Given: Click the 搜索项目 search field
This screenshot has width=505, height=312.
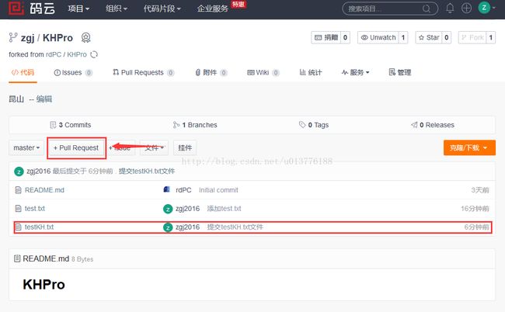Looking at the screenshot, I should tap(390, 9).
